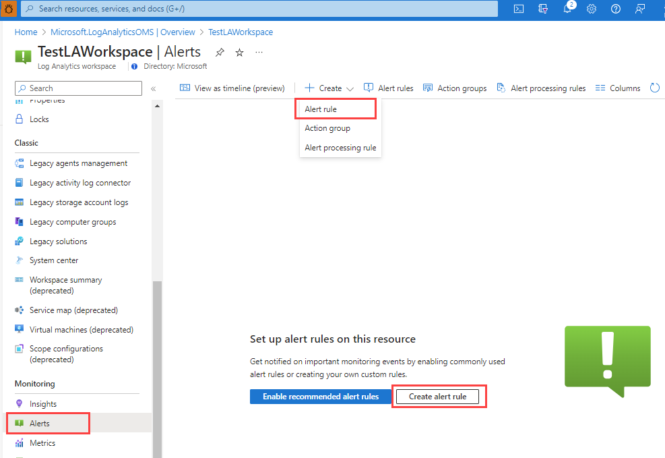
Task: Collapse the left sidebar panel
Action: click(x=154, y=88)
